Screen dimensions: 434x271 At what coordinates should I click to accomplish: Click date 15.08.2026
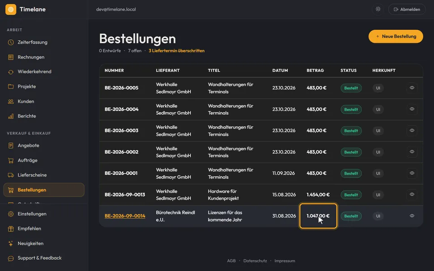point(284,195)
